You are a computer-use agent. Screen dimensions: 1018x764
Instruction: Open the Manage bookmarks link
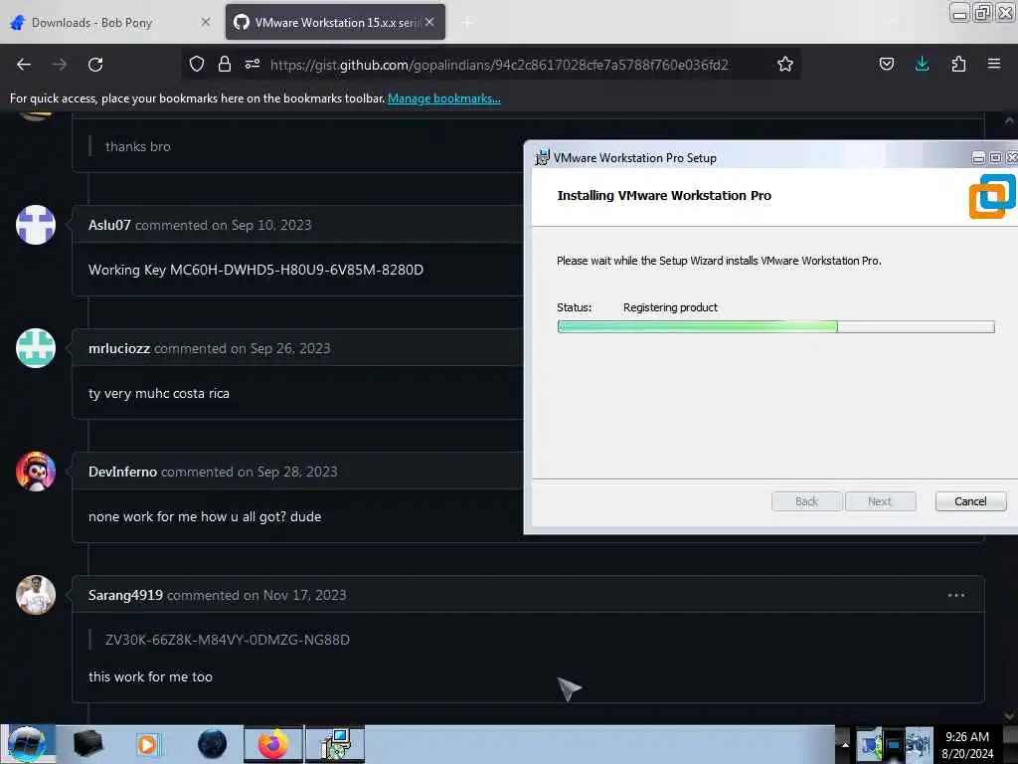click(x=444, y=98)
